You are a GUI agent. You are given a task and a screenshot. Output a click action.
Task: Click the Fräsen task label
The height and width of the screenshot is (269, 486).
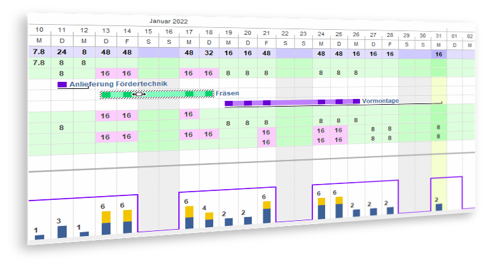pos(227,93)
